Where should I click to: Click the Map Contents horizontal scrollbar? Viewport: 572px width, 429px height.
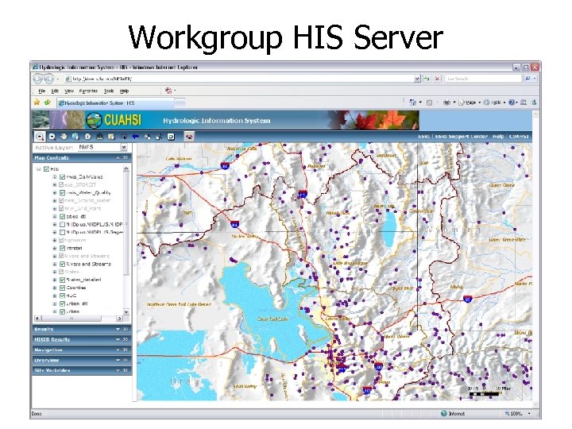coord(79,319)
